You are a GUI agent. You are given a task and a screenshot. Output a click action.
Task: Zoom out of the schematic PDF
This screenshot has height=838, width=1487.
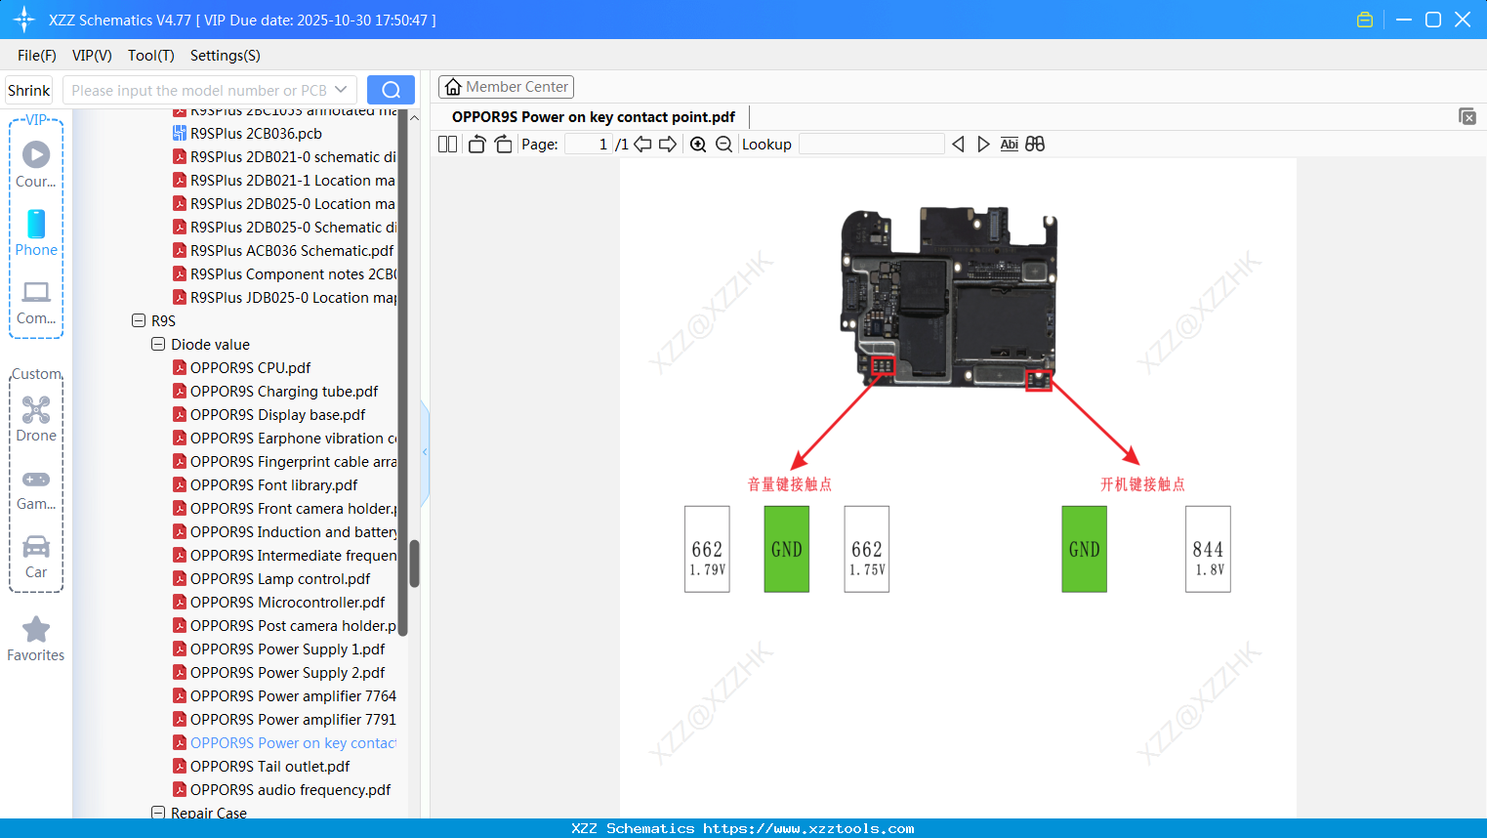[723, 144]
